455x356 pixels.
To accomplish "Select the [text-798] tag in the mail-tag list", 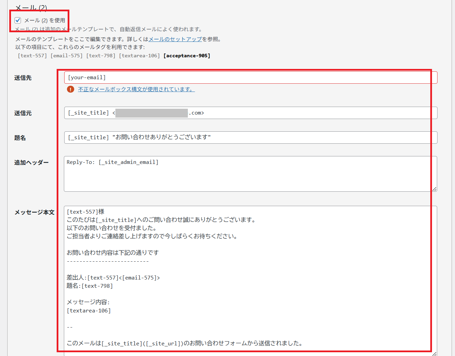I will 101,56.
